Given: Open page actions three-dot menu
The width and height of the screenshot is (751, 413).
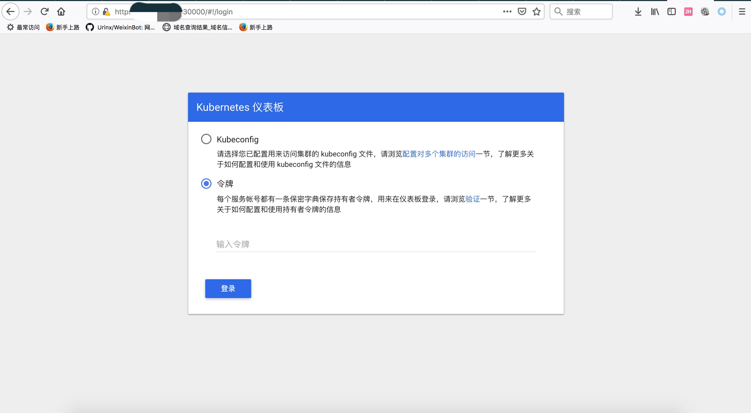Looking at the screenshot, I should 507,12.
